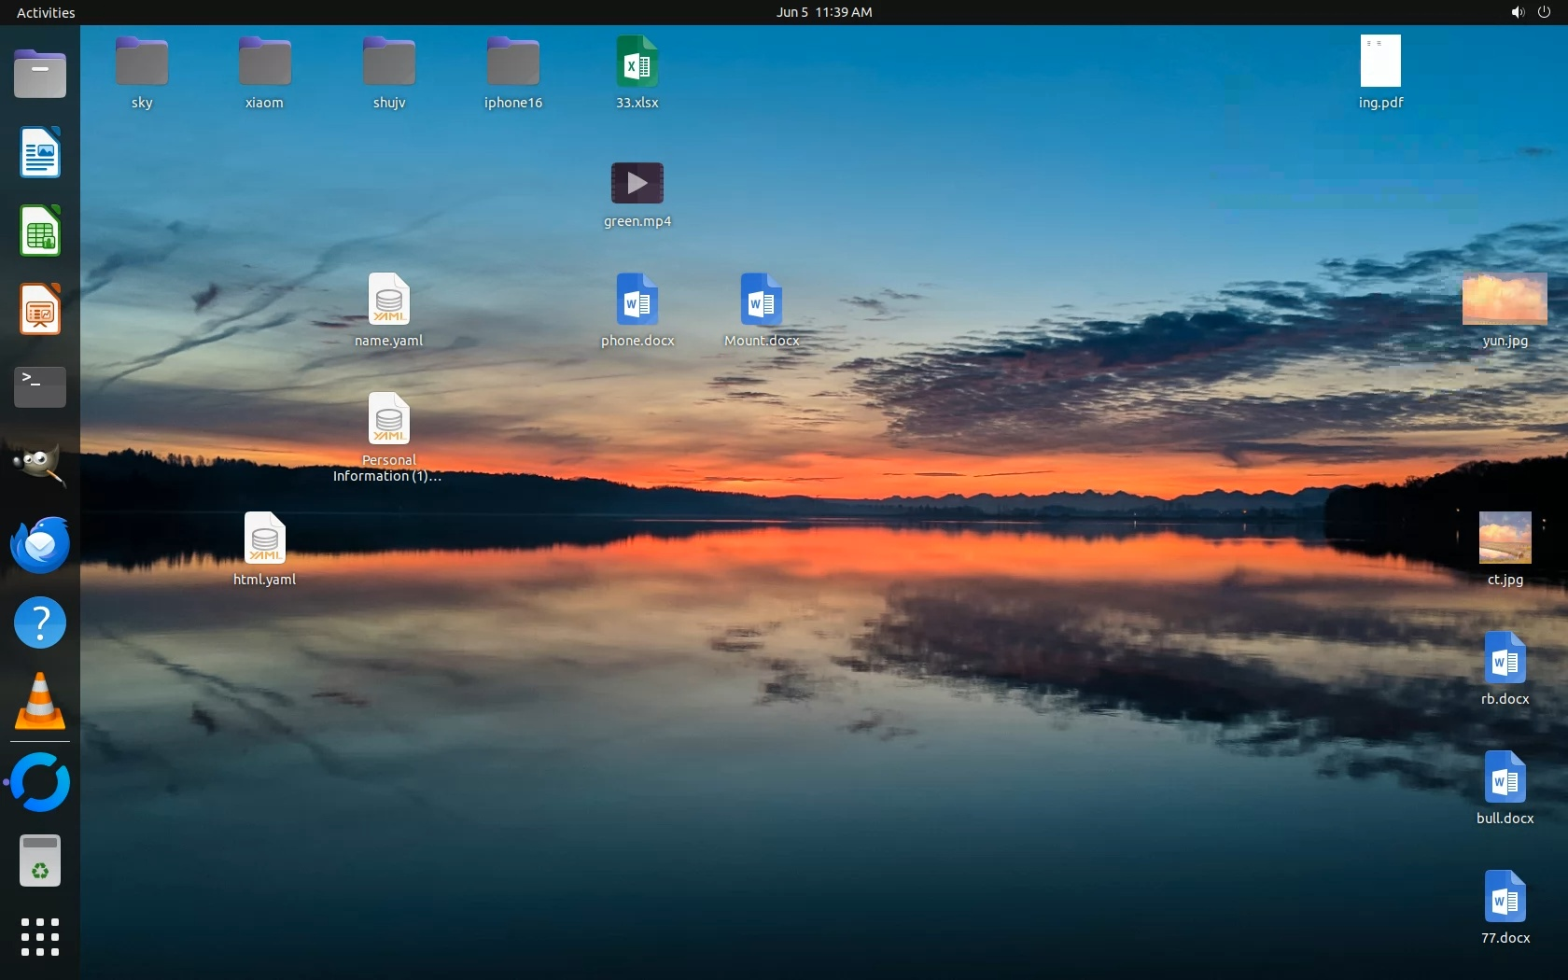Image resolution: width=1568 pixels, height=980 pixels.
Task: Launch VLC media player from dock
Action: (40, 702)
